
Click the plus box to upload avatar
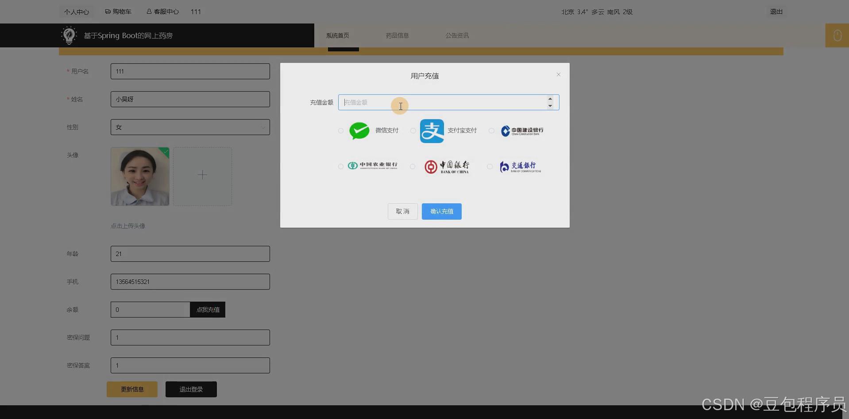[202, 176]
